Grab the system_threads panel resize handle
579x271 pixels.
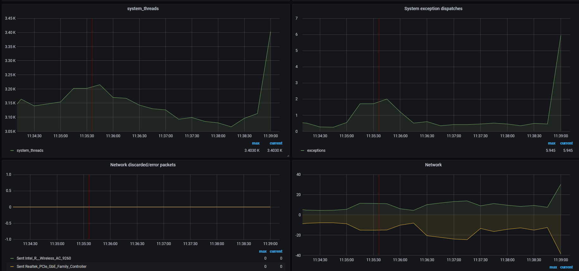coord(288,156)
